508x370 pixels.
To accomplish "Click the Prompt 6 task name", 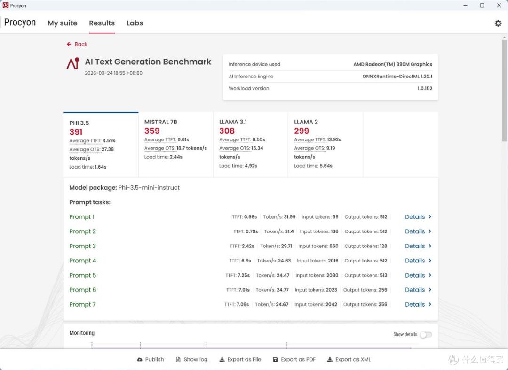I will pyautogui.click(x=83, y=289).
